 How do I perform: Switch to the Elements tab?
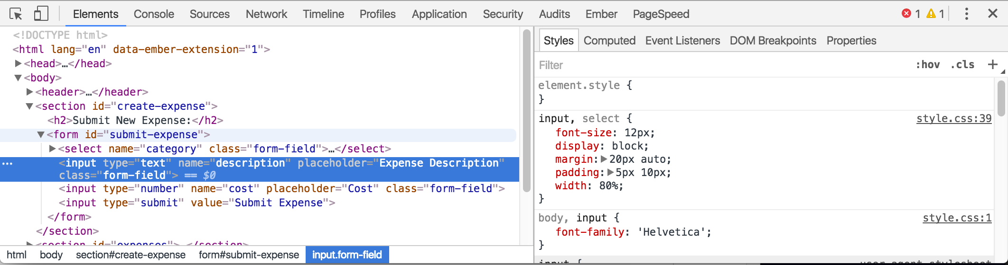coord(95,14)
